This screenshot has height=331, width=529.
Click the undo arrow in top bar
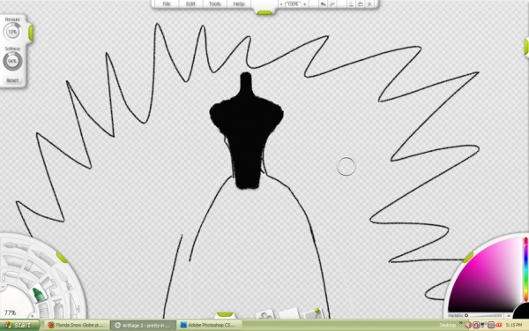coord(323,4)
